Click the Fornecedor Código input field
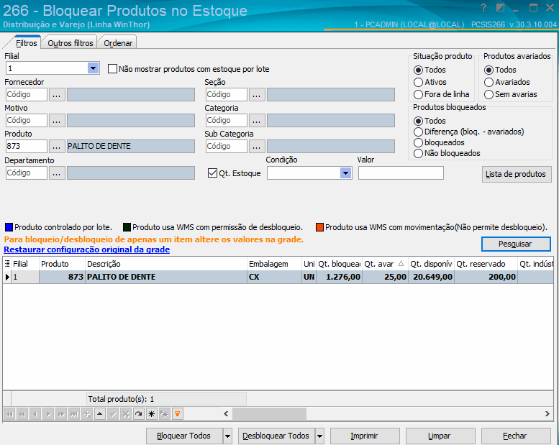559x445 pixels. 27,95
